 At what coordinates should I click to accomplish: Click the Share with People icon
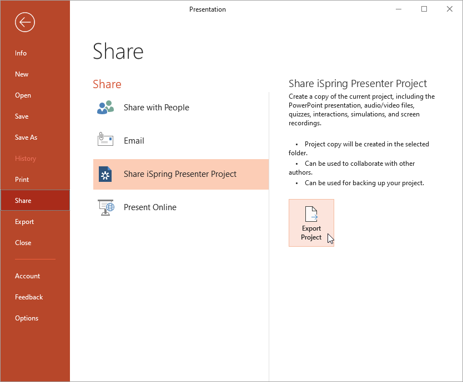click(x=105, y=108)
